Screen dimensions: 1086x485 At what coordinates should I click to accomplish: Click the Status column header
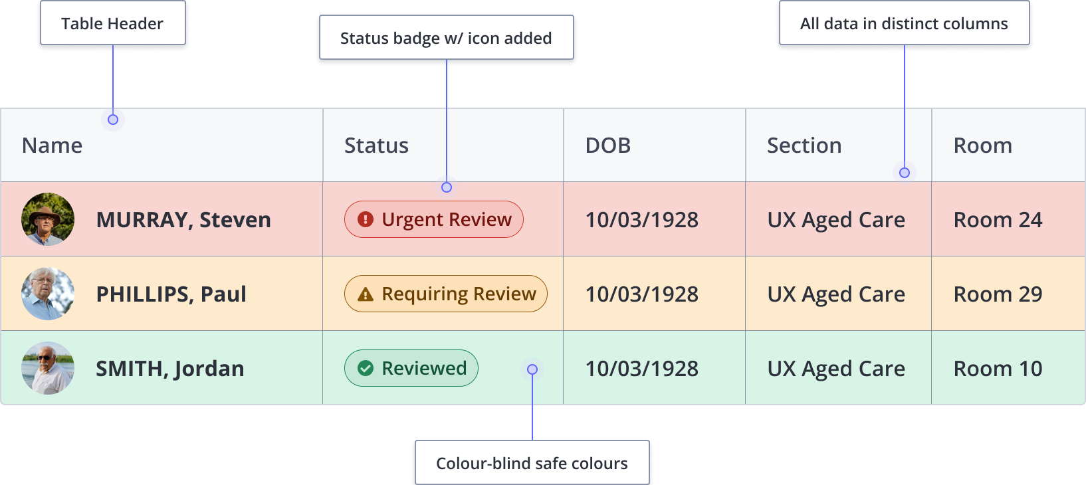coord(376,145)
